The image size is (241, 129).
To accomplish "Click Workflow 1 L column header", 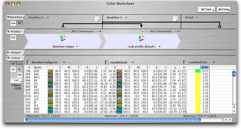I will click(94, 67).
